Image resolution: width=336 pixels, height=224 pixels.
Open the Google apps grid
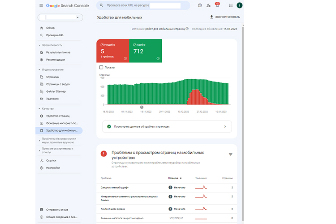point(231,5)
